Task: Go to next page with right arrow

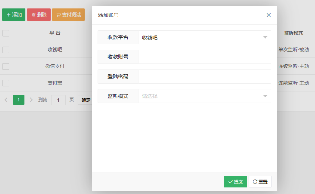Action: (31, 100)
